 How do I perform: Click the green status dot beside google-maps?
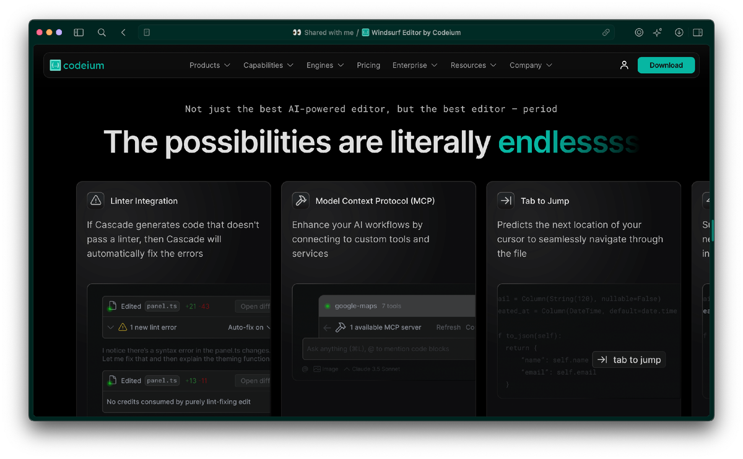[x=328, y=306]
